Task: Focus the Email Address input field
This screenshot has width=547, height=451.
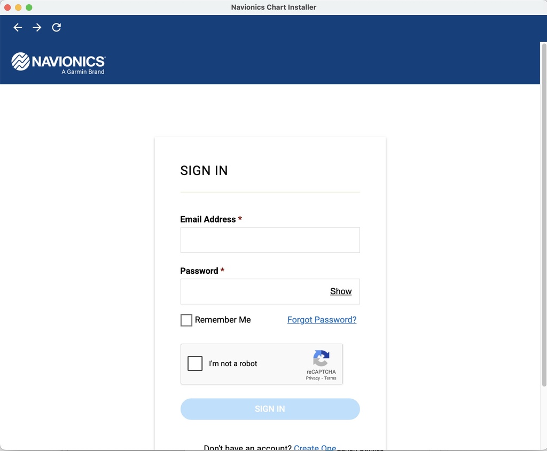Action: coord(270,240)
